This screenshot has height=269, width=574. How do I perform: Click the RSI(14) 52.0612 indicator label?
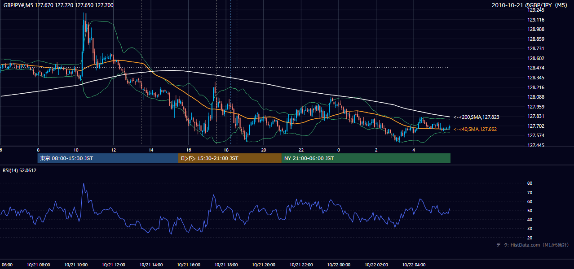(20, 170)
